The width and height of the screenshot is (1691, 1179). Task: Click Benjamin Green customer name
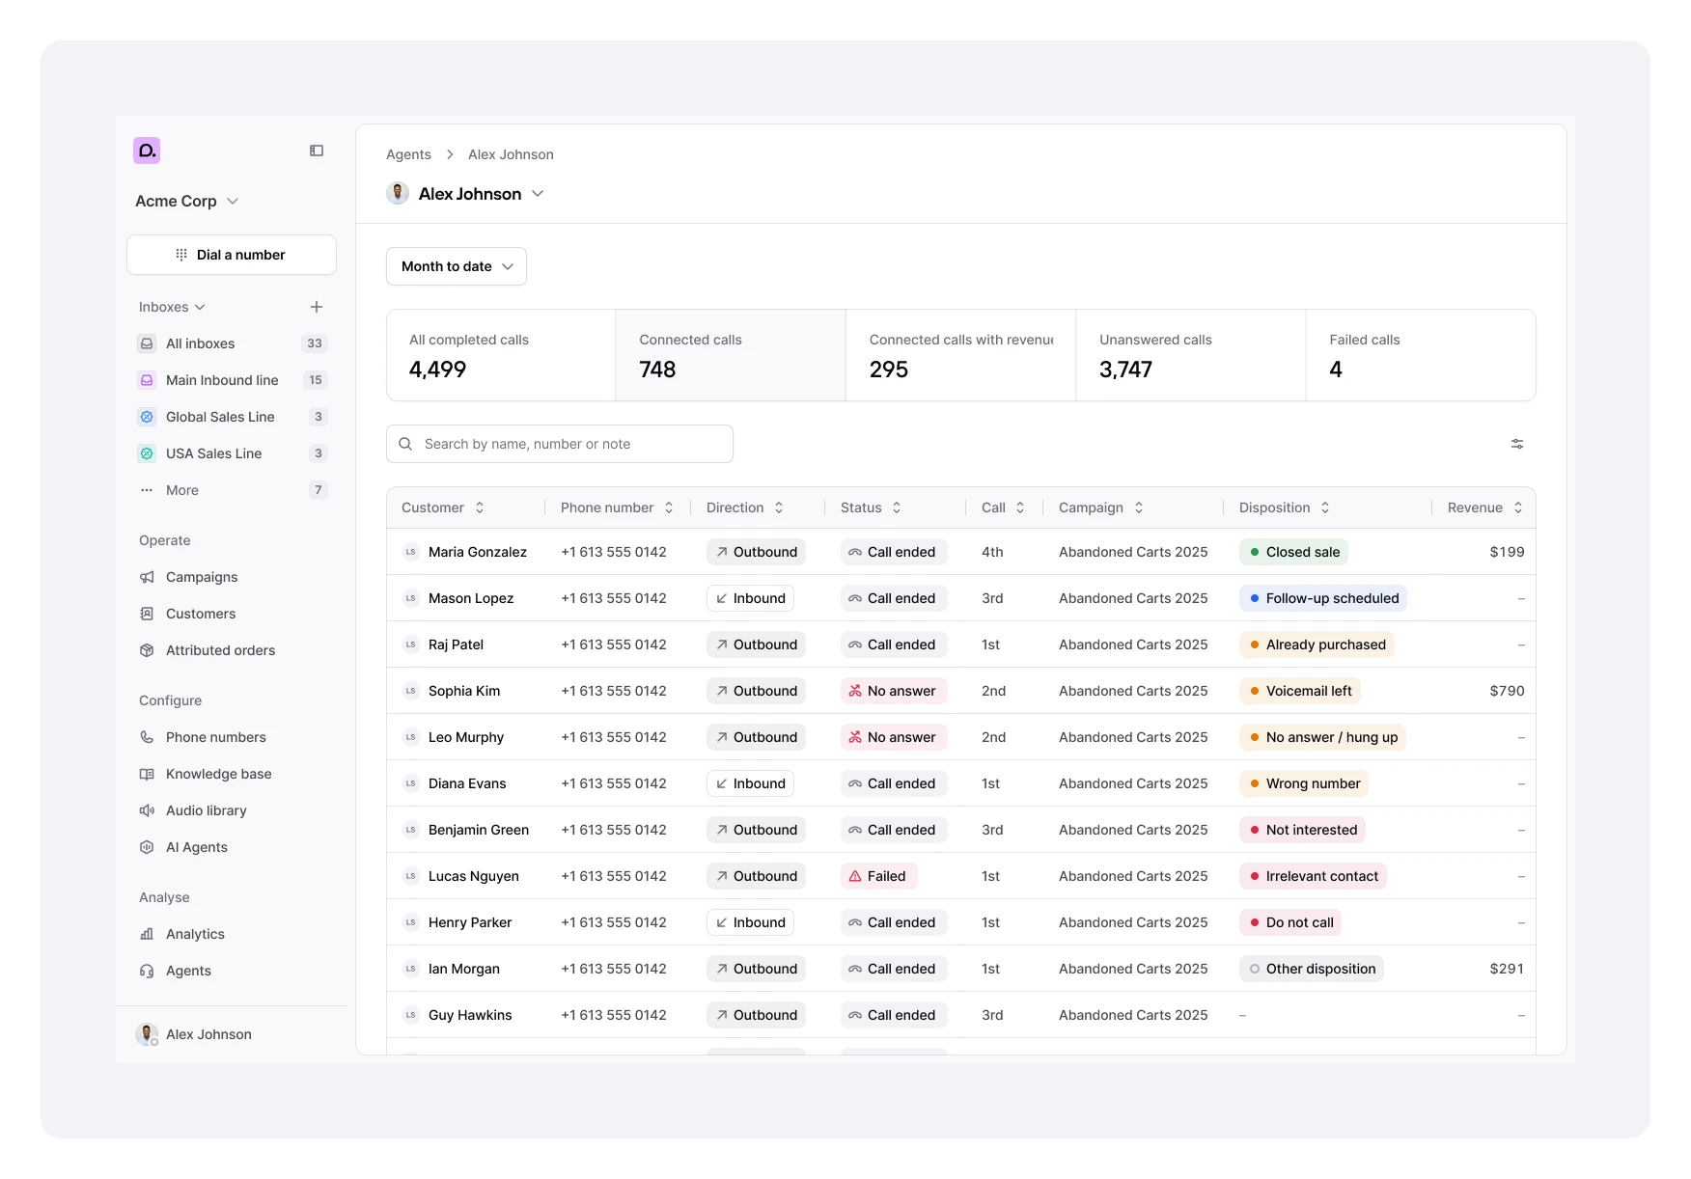pyautogui.click(x=479, y=830)
